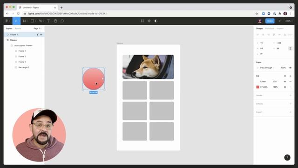Viewport: 298px width, 168px height.
Task: Select the Text tool
Action: pos(48,21)
